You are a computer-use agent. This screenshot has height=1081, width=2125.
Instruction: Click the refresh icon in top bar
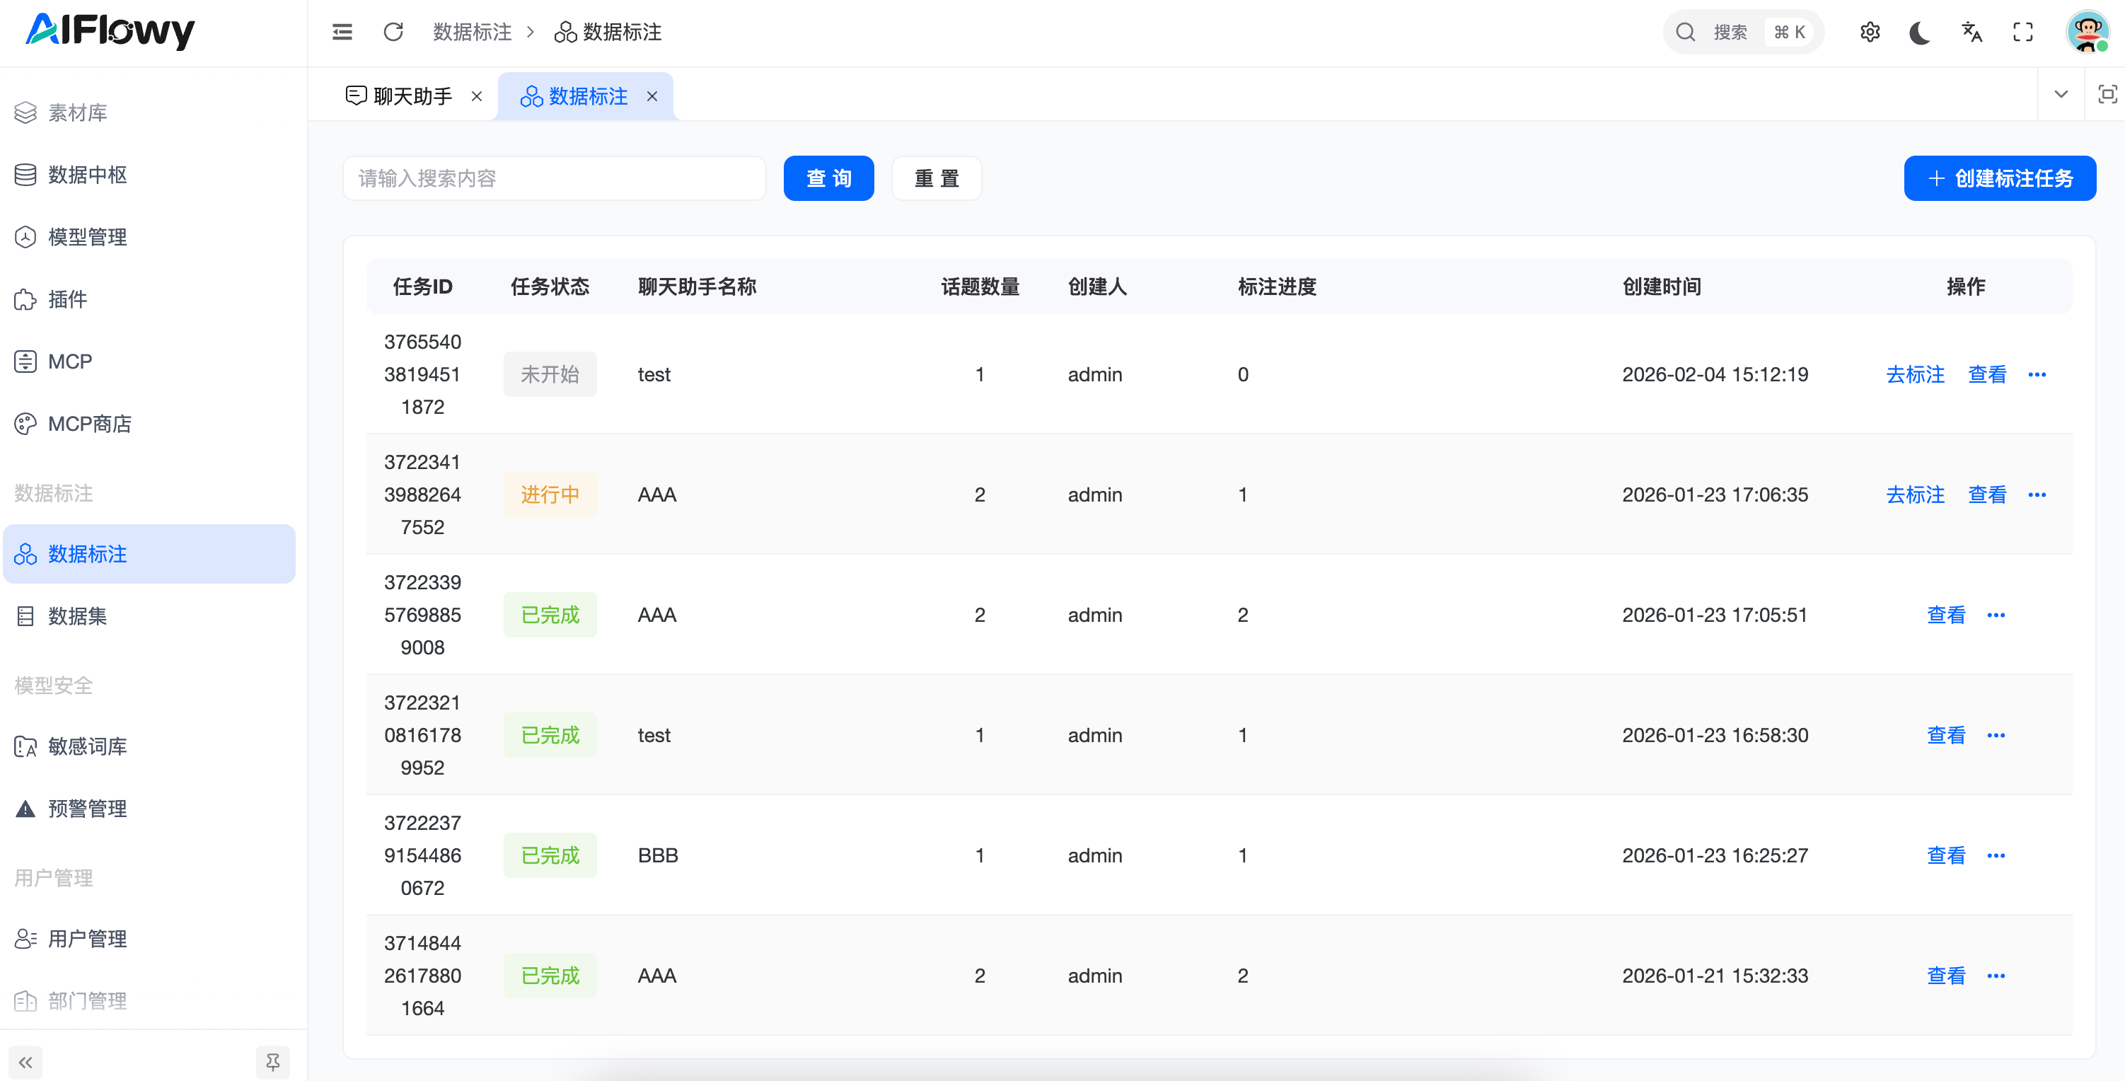coord(393,32)
